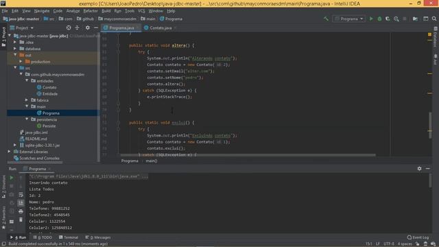This screenshot has height=247, width=439.
Task: Open the VCS menu
Action: tap(141, 11)
